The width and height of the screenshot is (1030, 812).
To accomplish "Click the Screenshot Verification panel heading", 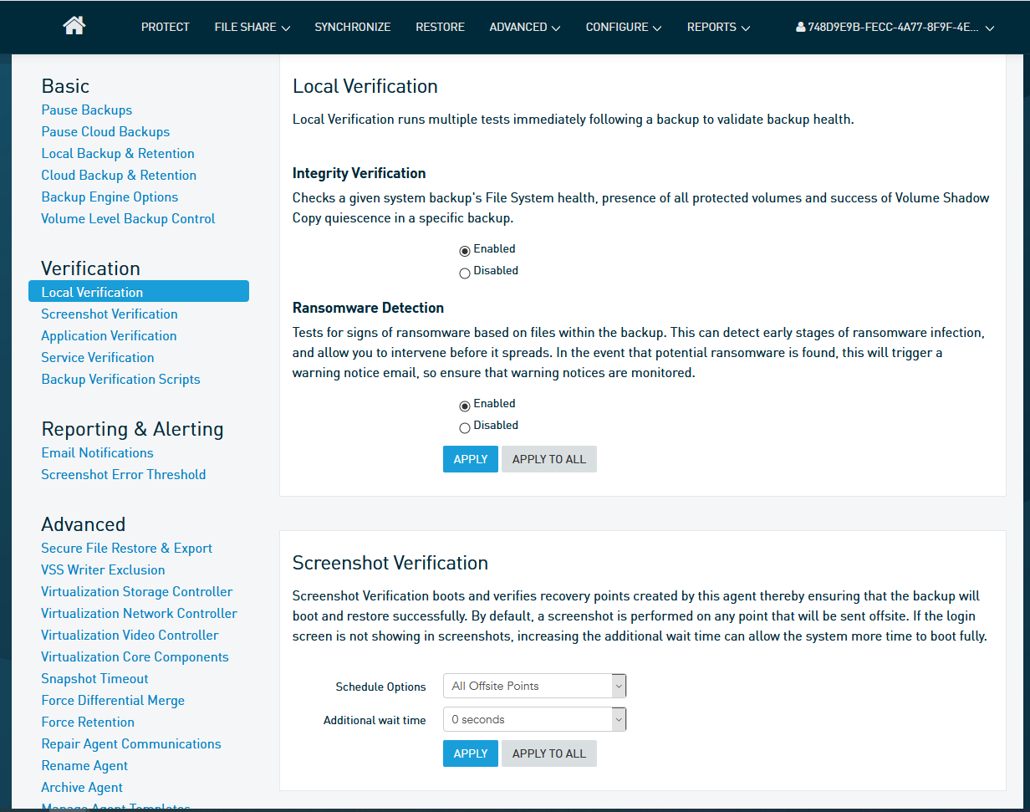I will [x=390, y=563].
